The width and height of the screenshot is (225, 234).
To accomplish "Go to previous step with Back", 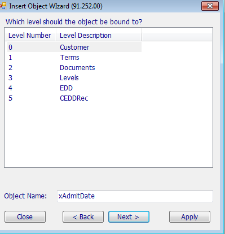I will click(83, 216).
